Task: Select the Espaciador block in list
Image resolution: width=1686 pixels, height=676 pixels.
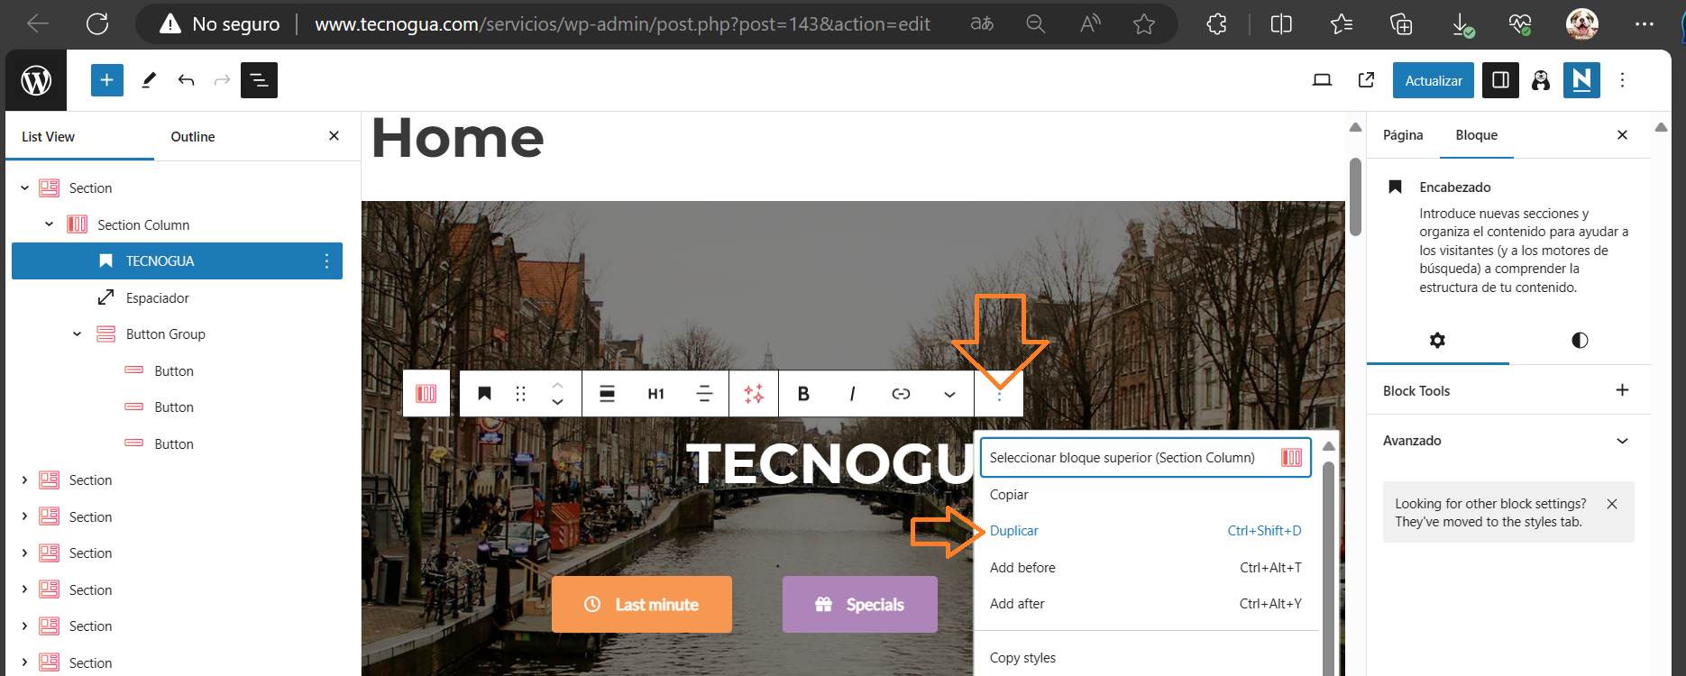Action: coord(158,297)
